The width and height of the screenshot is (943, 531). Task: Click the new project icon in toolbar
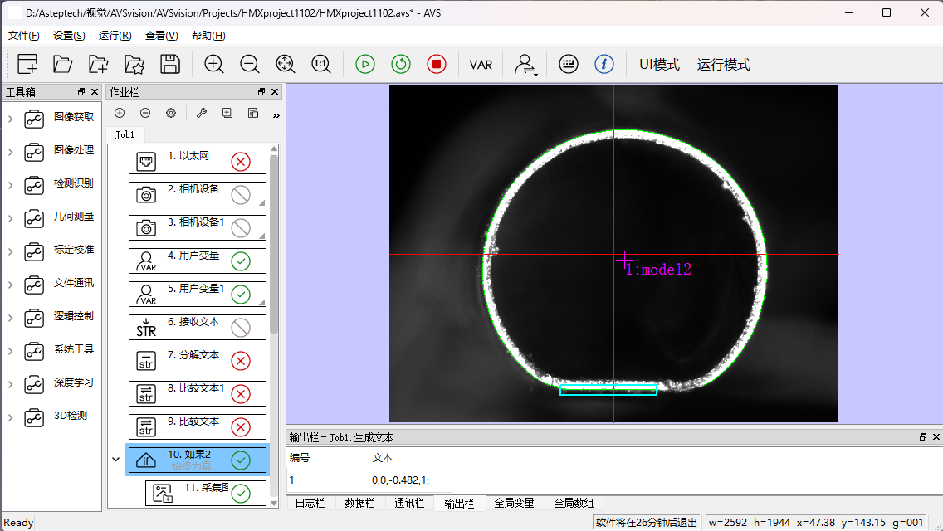27,64
